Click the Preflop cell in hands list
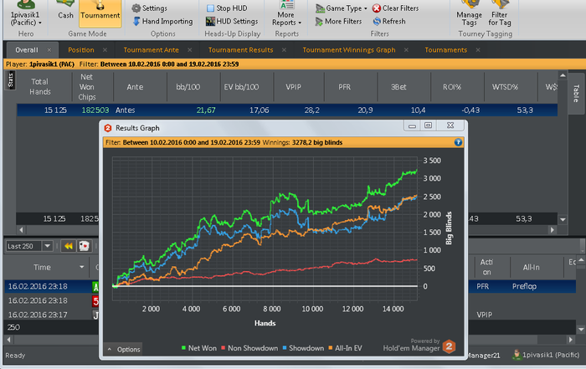 (524, 286)
